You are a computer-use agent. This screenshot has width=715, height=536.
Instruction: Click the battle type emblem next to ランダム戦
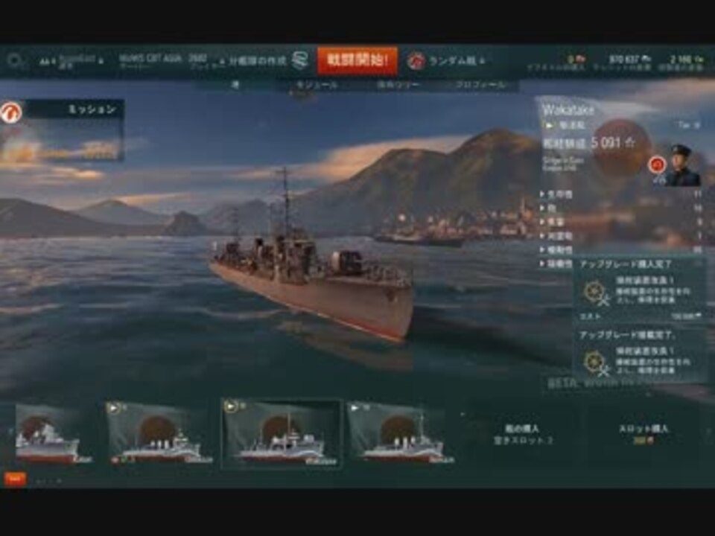[x=416, y=60]
